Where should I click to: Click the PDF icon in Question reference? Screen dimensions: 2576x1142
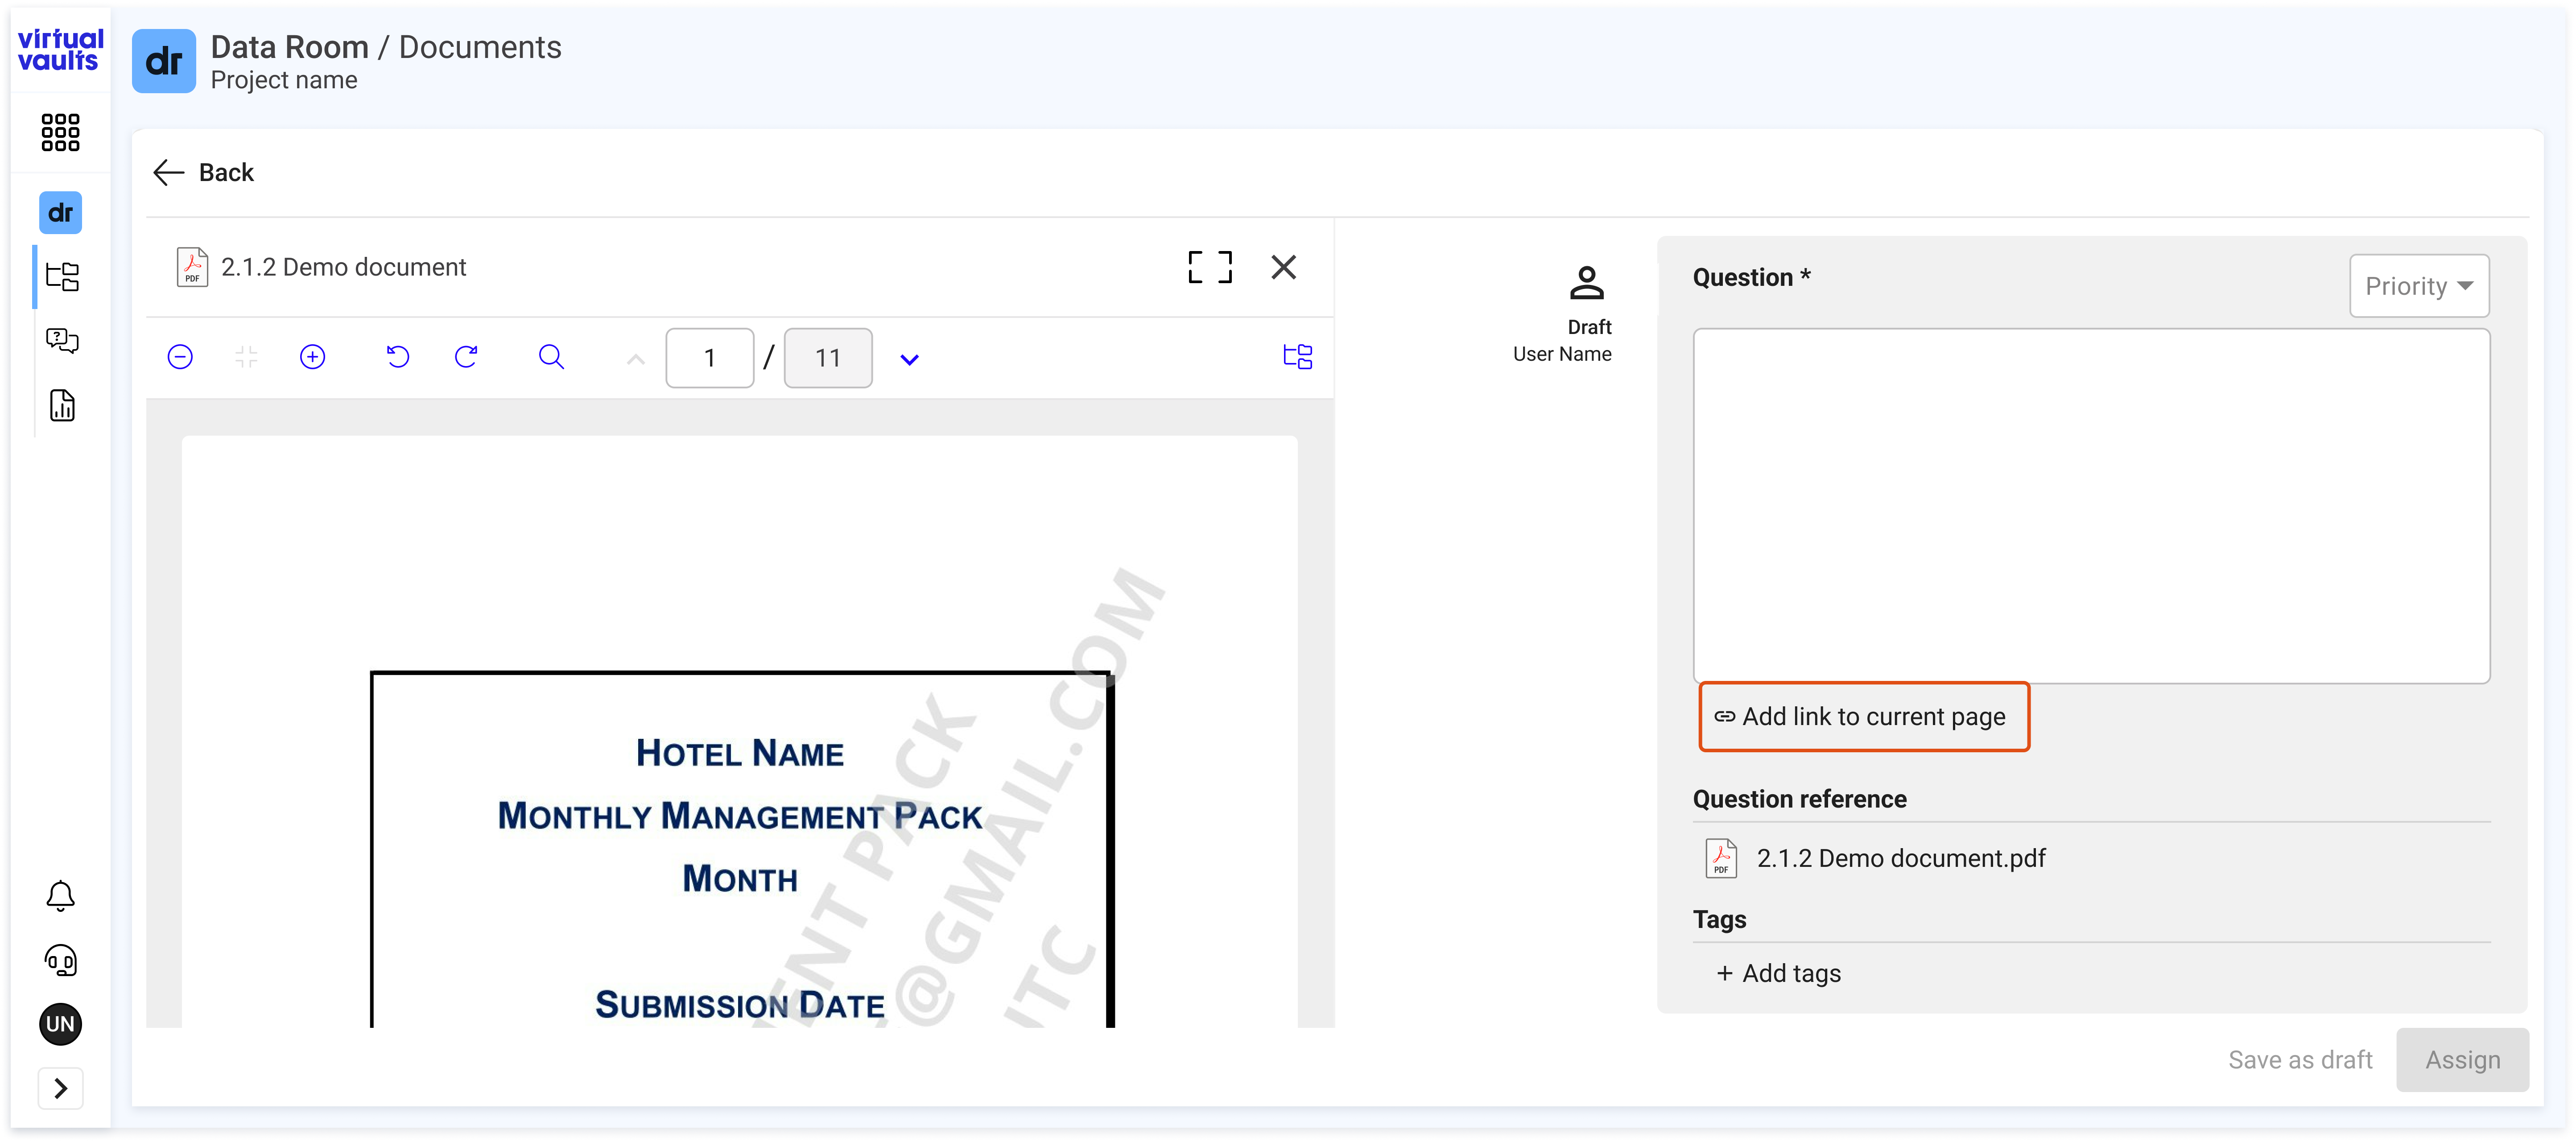click(1721, 859)
